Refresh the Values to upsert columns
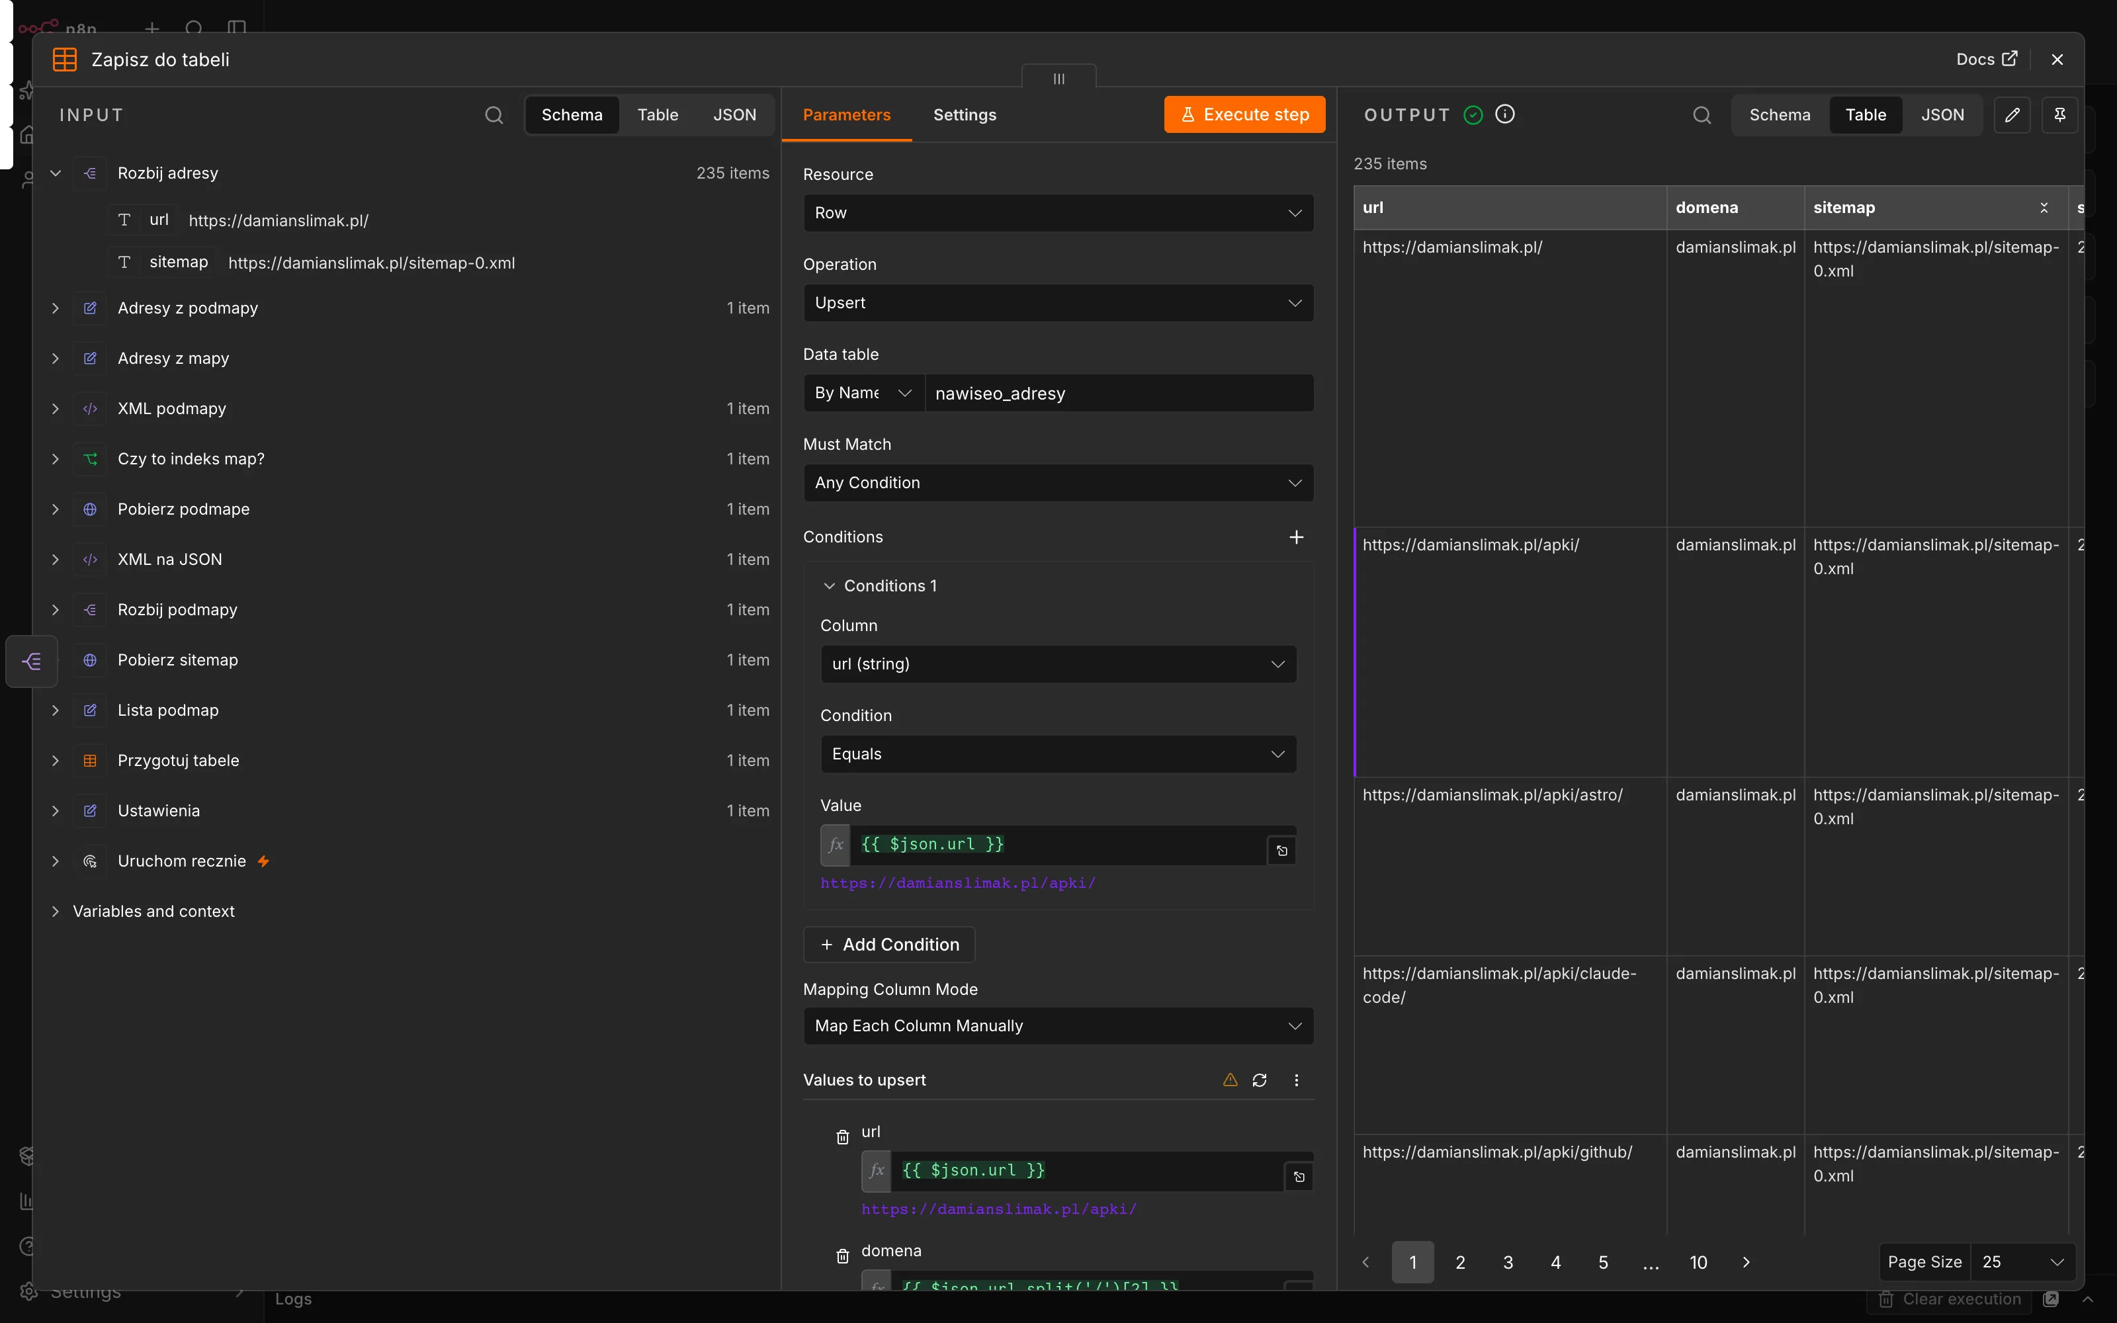The height and width of the screenshot is (1323, 2117). pos(1260,1080)
